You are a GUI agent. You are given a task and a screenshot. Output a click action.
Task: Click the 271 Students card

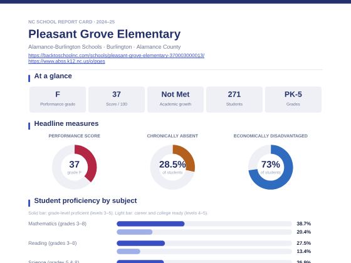click(234, 100)
